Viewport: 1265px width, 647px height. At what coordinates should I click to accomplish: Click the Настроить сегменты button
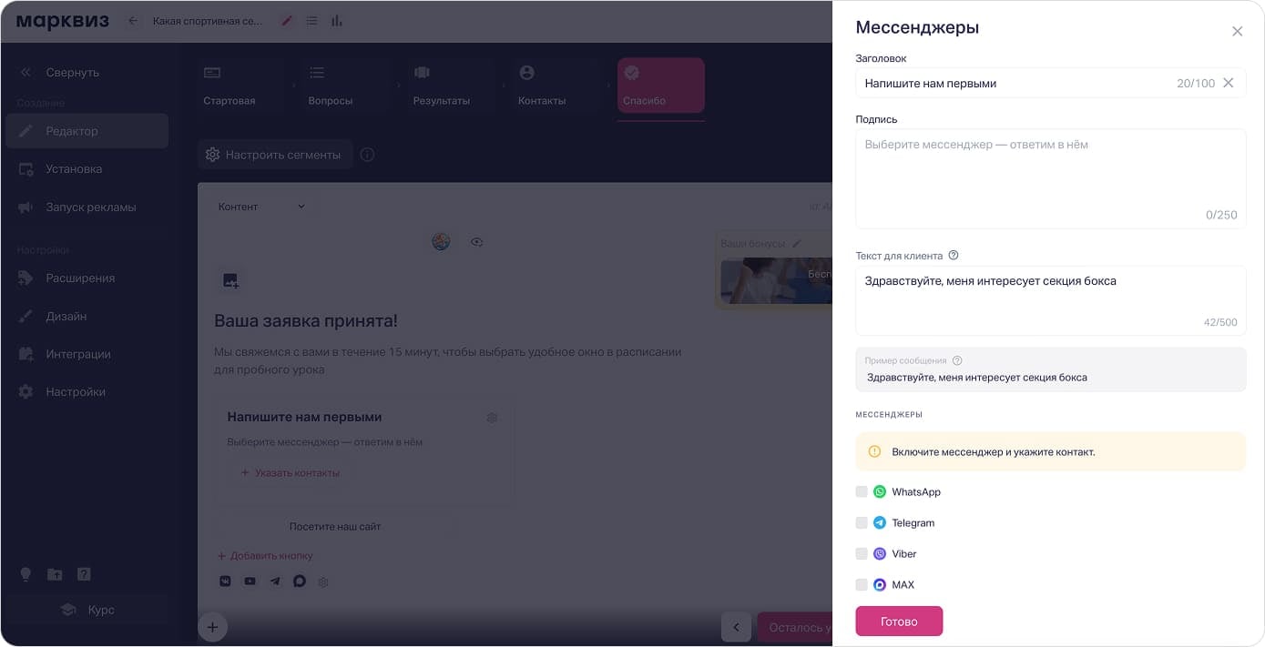point(274,155)
